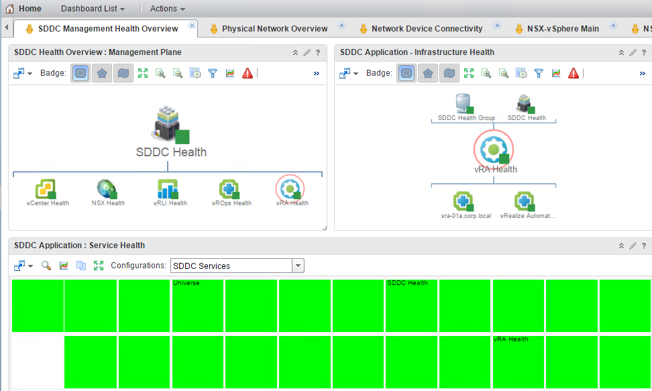This screenshot has width=652, height=391.
Task: Open the Actions menu
Action: tap(165, 8)
